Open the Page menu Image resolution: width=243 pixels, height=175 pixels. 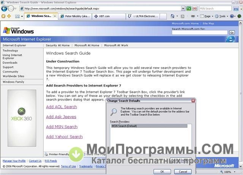[207, 16]
